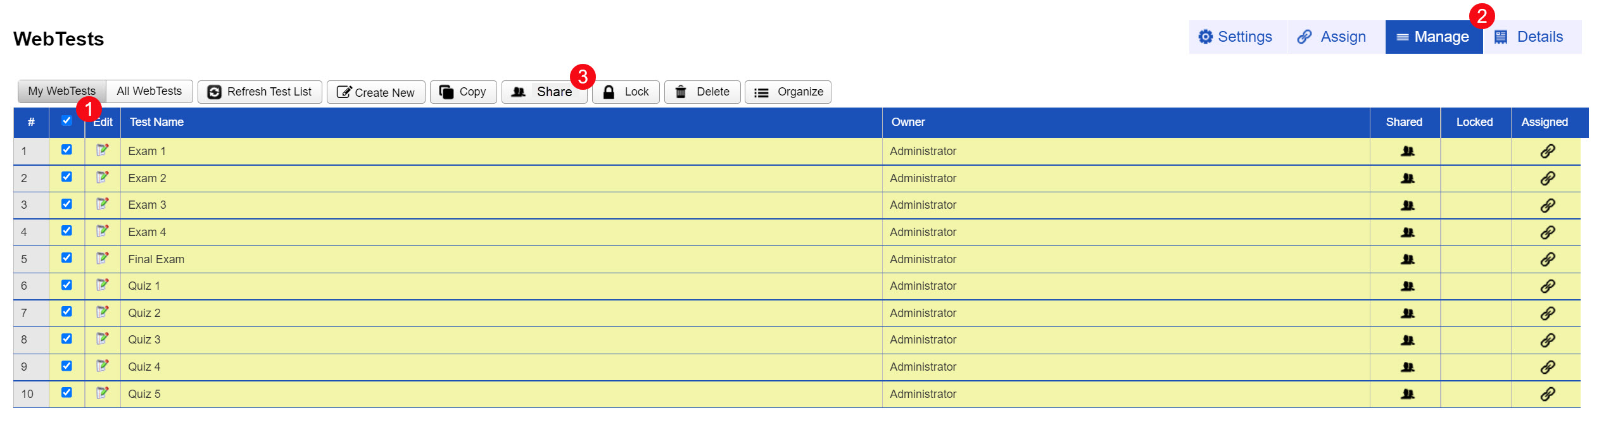Click the Create New button
This screenshot has width=1599, height=427.
pyautogui.click(x=376, y=92)
